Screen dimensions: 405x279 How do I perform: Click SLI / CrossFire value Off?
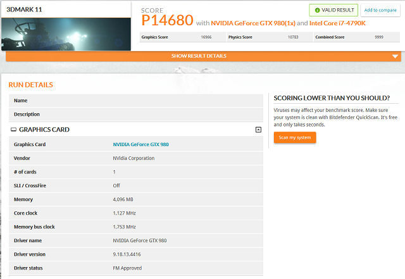[116, 186]
